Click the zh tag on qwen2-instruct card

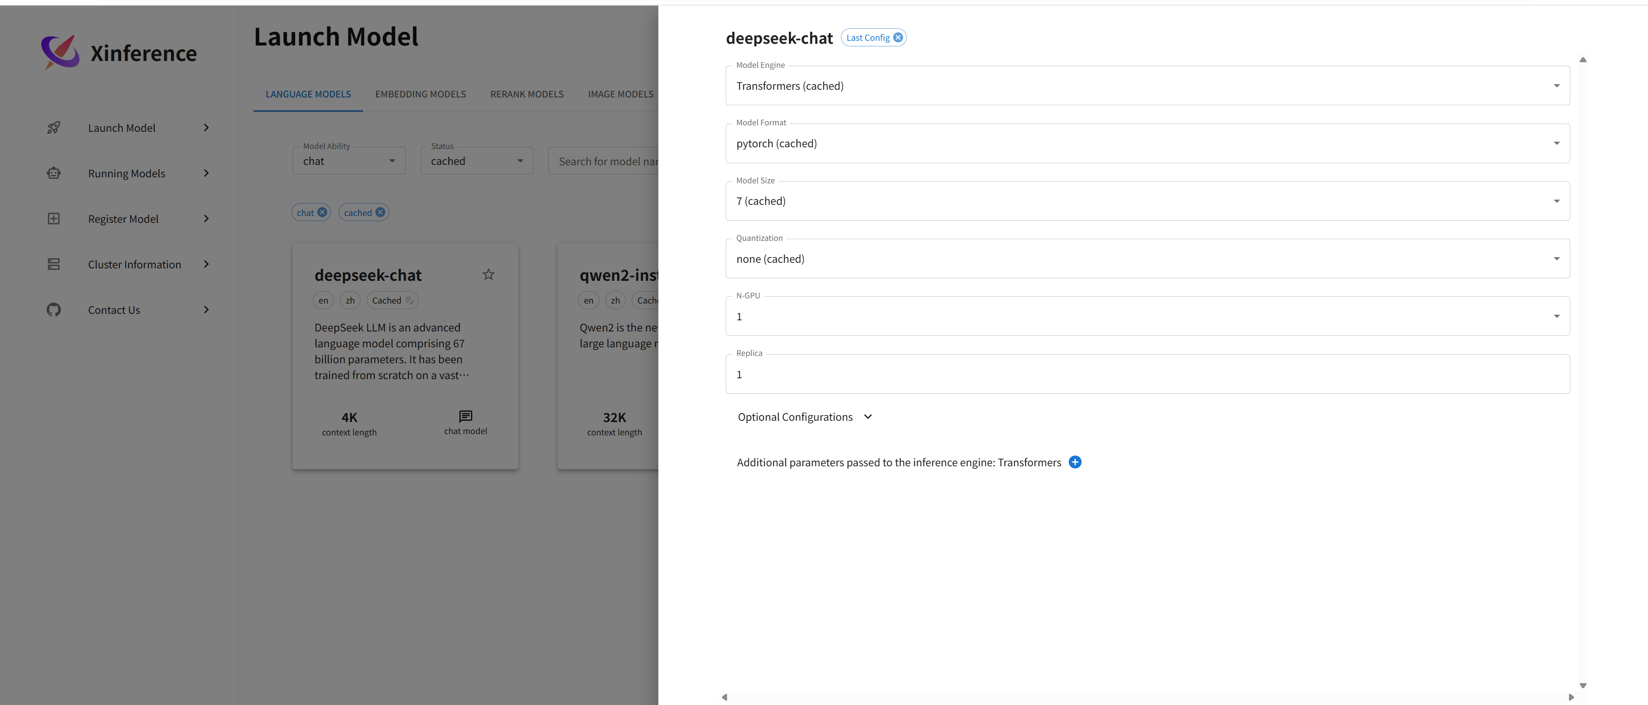615,301
